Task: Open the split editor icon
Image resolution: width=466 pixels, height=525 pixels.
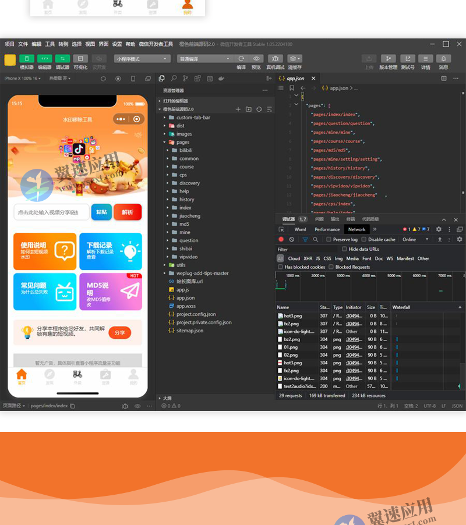Action: click(x=444, y=79)
